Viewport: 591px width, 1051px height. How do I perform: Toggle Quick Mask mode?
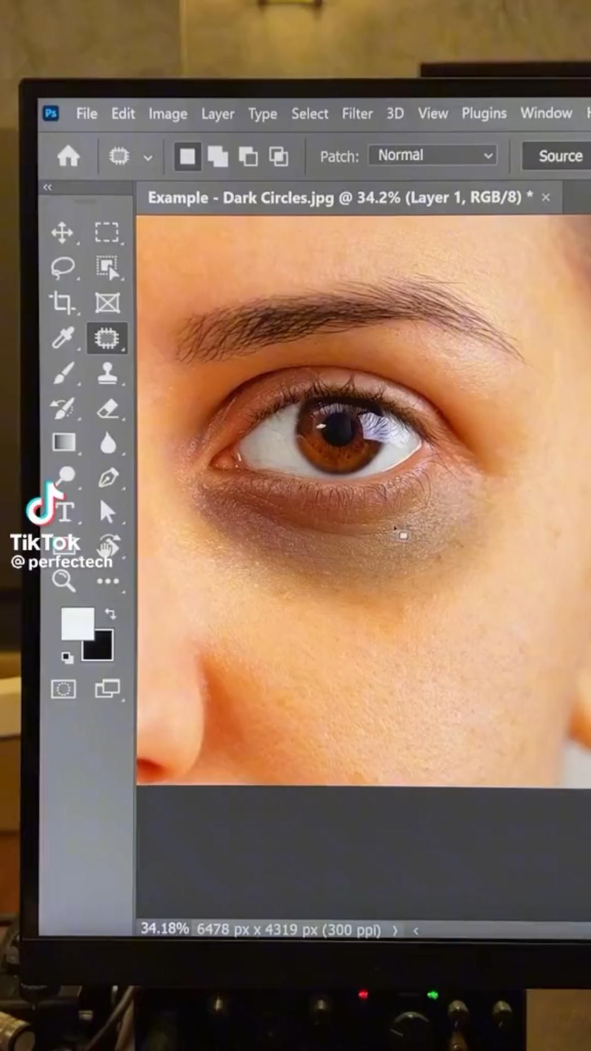(x=63, y=689)
